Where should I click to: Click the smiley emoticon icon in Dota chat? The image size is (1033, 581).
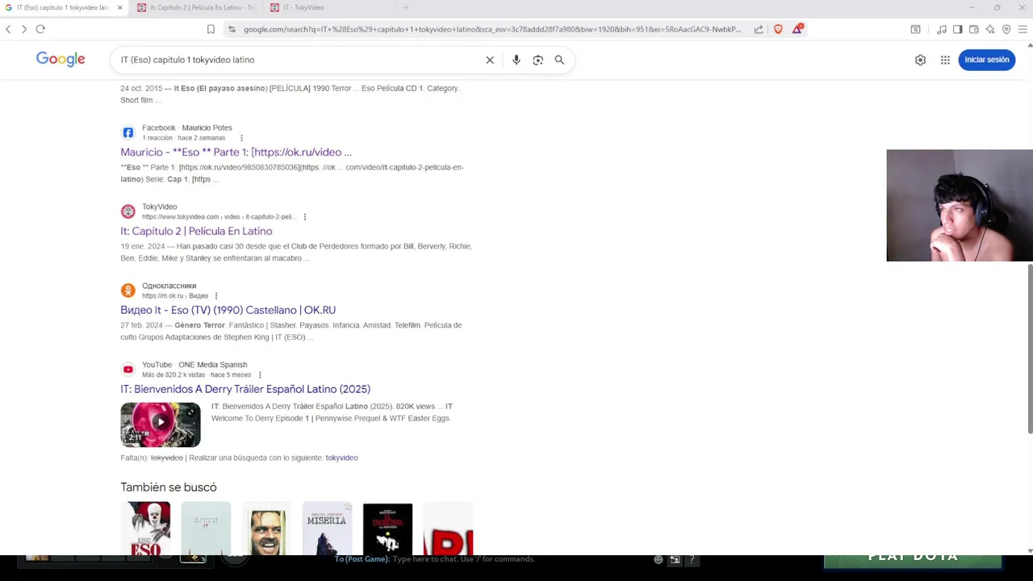[x=659, y=559]
